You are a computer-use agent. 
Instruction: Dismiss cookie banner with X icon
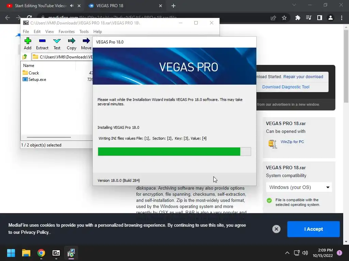click(x=276, y=229)
